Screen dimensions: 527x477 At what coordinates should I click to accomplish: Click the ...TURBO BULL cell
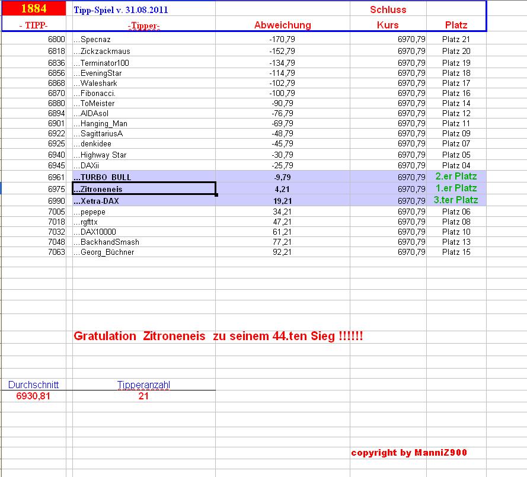point(144,177)
